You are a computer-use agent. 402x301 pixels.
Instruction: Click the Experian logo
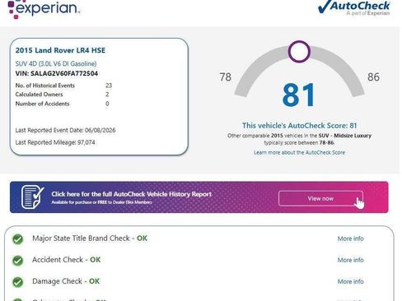[x=44, y=8]
